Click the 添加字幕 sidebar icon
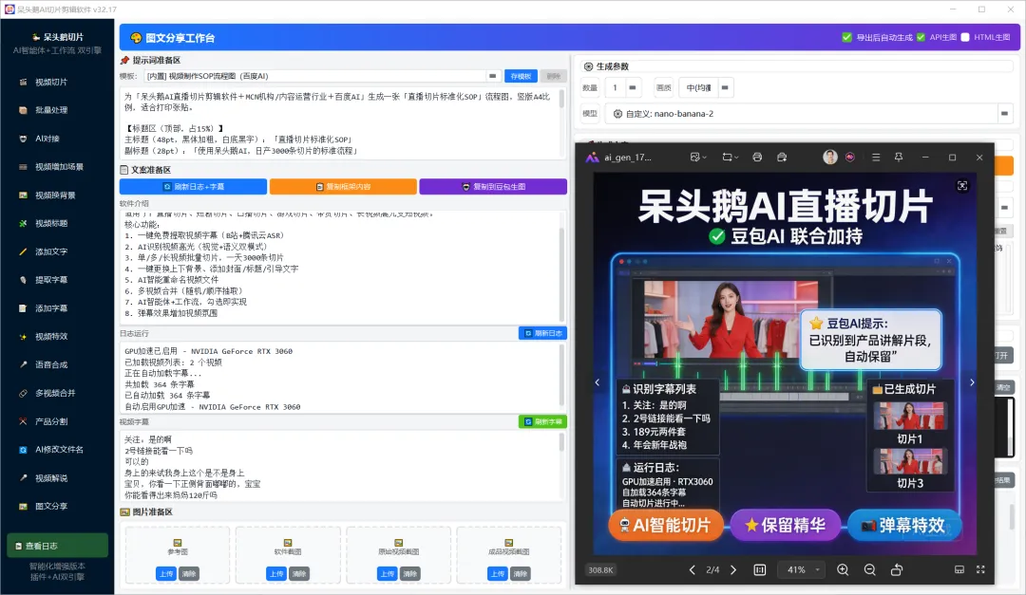The width and height of the screenshot is (1026, 595). tap(23, 308)
